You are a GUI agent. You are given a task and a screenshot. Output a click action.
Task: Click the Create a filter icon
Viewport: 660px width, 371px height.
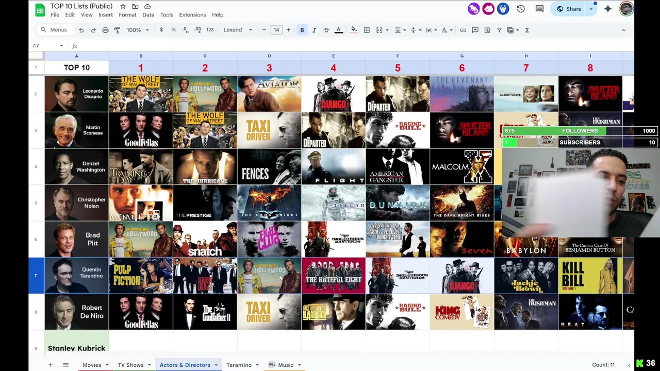(499, 30)
